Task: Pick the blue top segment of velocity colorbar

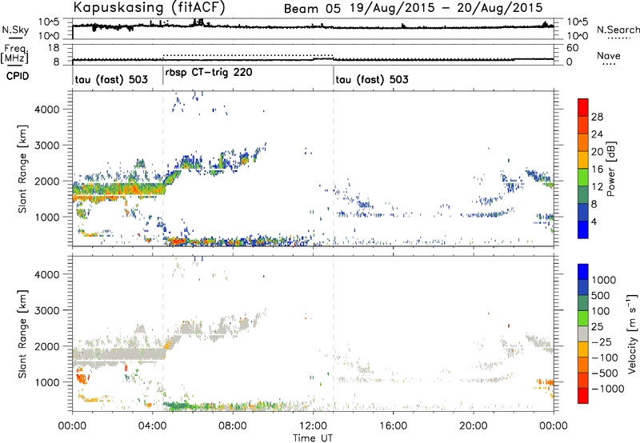Action: 583,272
